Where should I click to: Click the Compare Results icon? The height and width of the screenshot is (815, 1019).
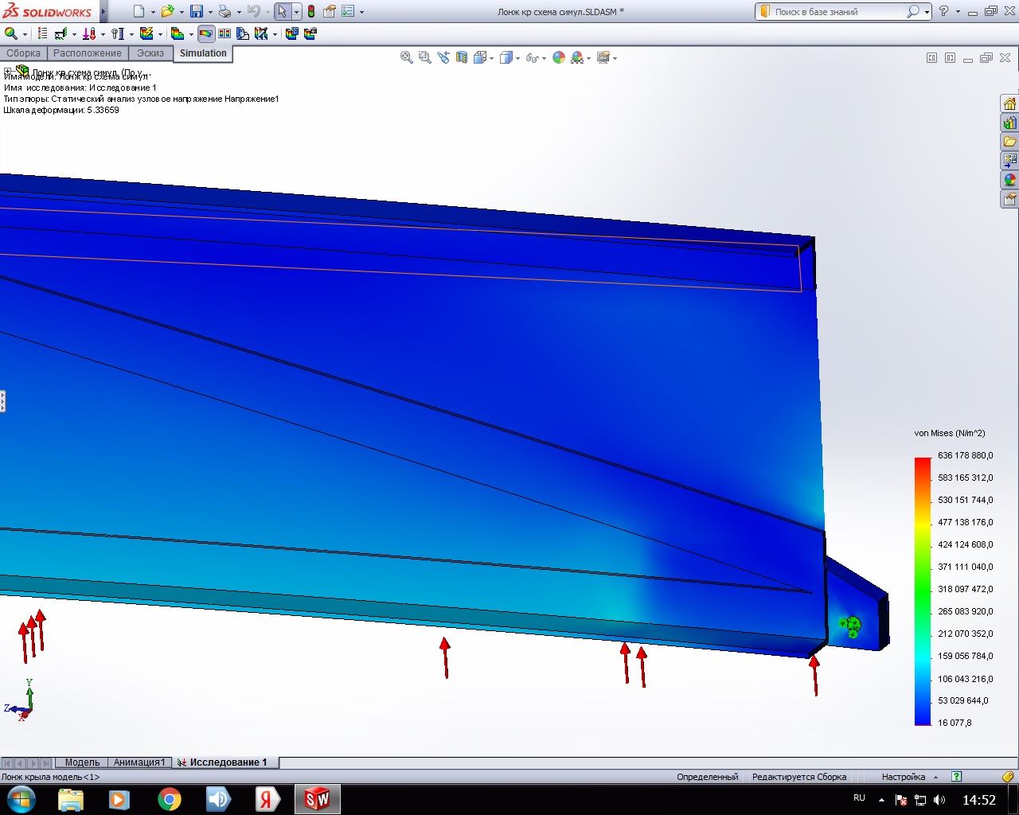point(224,33)
